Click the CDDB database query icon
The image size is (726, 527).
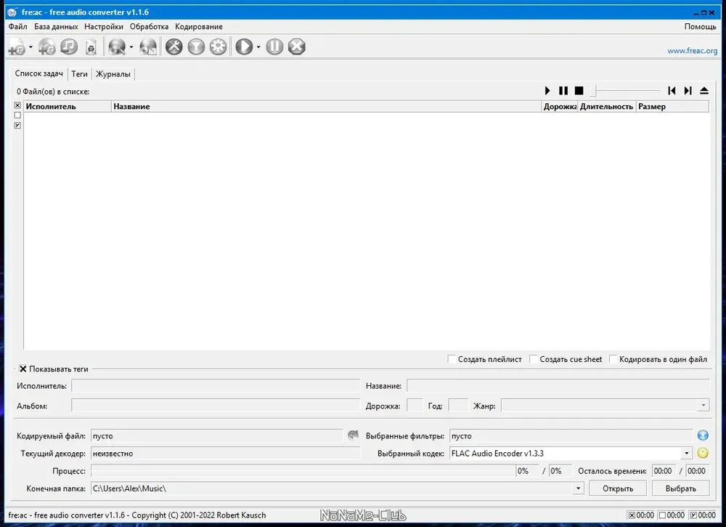(x=117, y=47)
